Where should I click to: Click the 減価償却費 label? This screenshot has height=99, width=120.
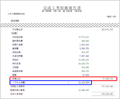pyautogui.click(x=18, y=71)
